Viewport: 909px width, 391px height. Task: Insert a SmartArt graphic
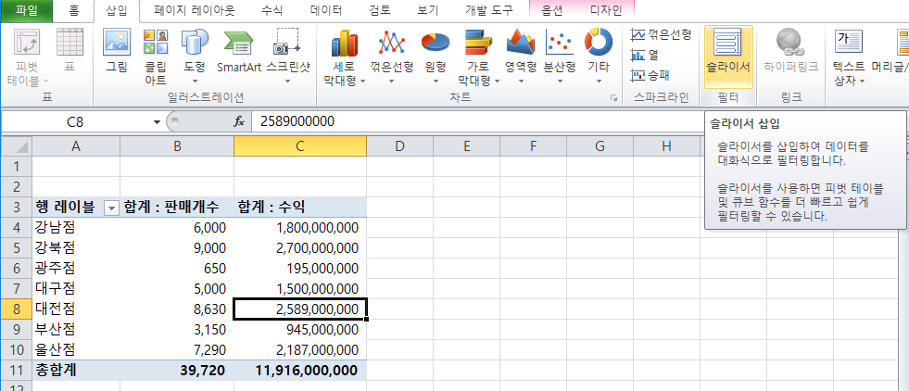[239, 51]
